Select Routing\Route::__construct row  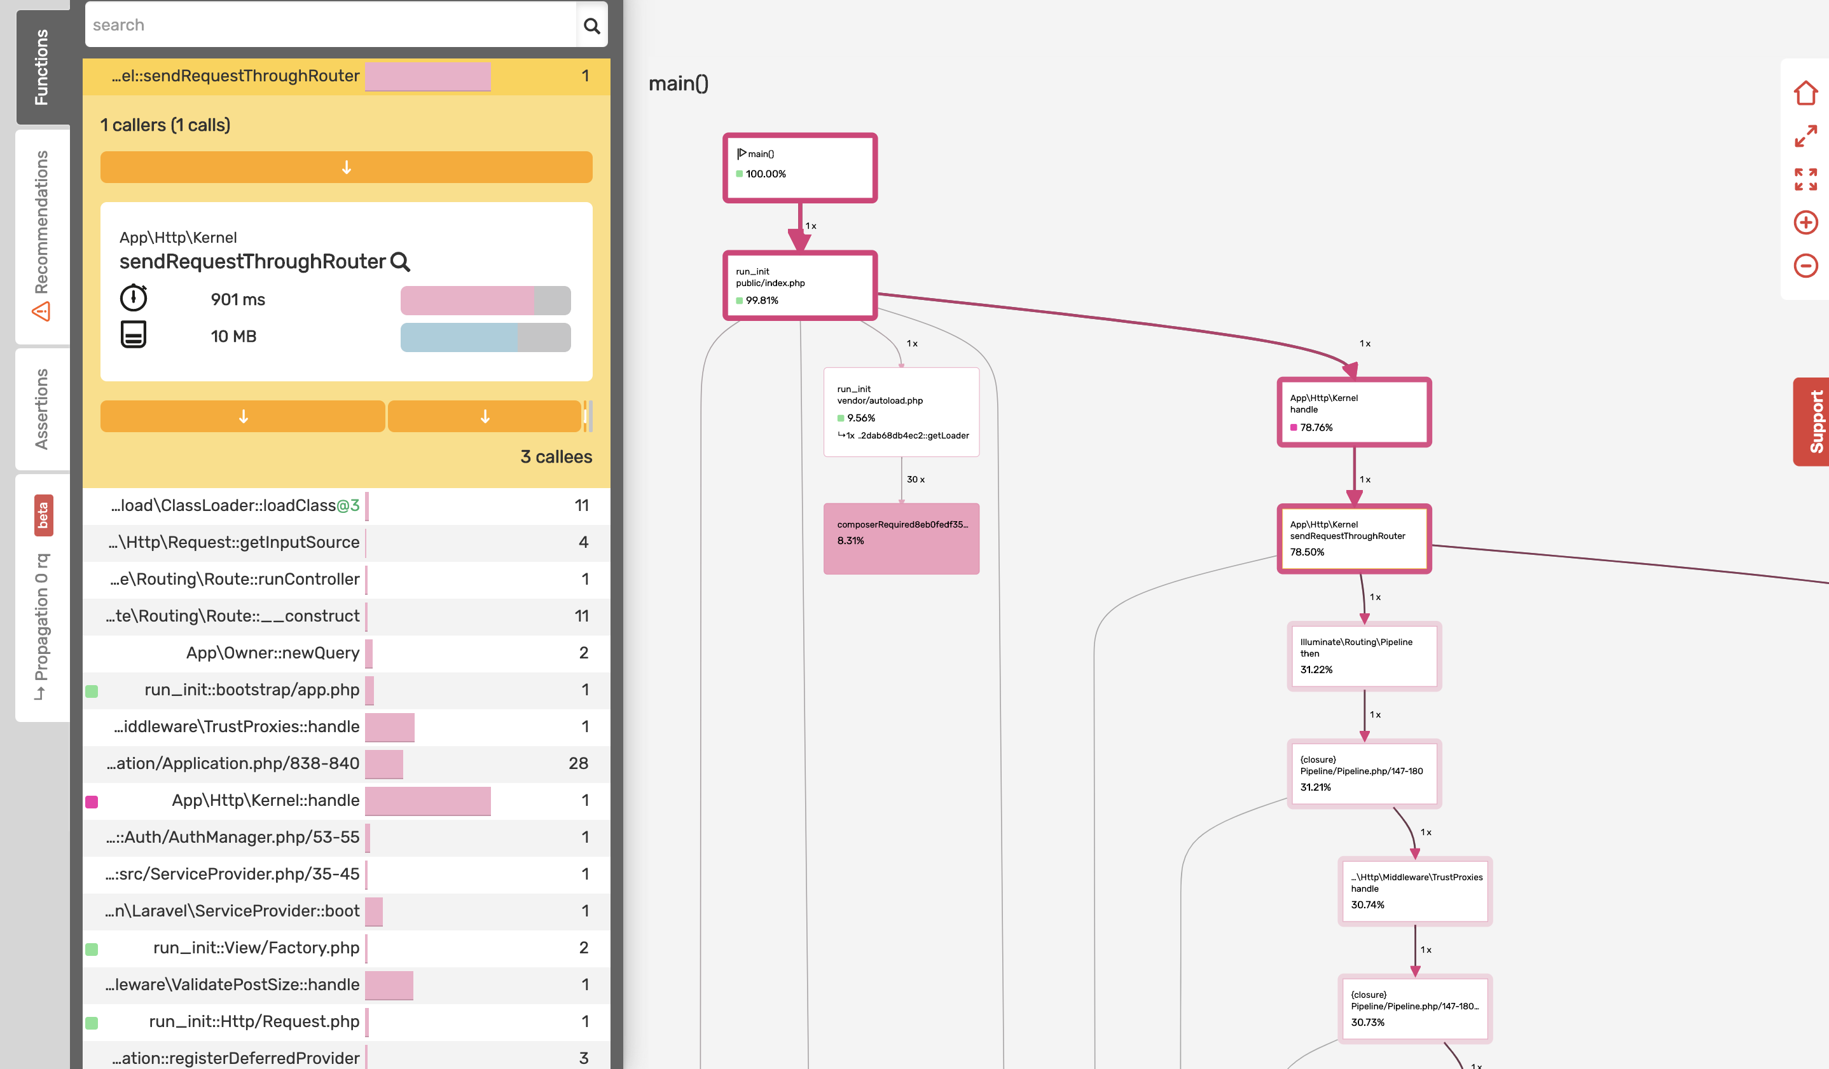click(346, 617)
